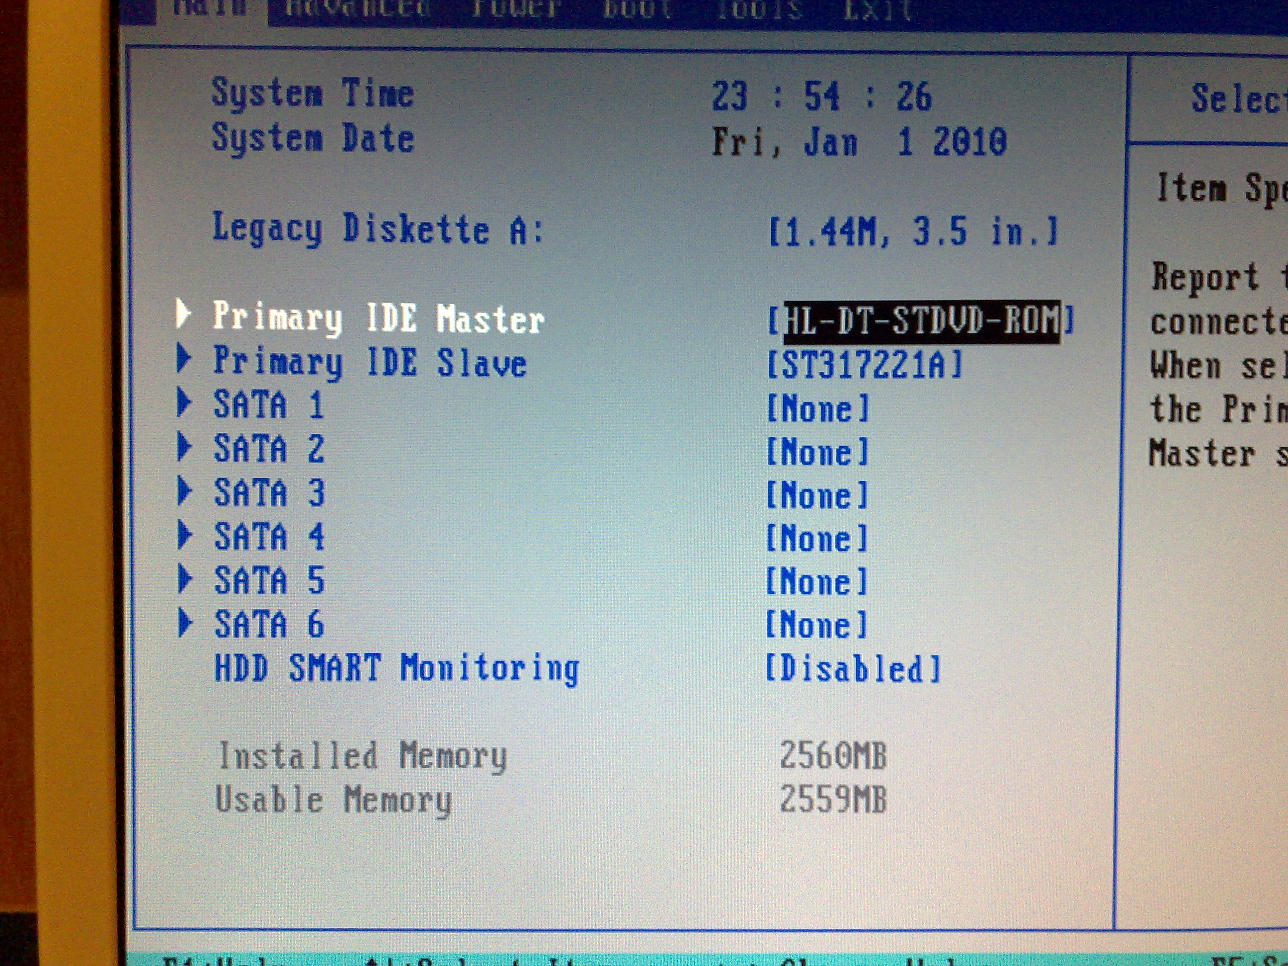Edit the minutes field 54
The width and height of the screenshot is (1288, 966).
pyautogui.click(x=821, y=97)
